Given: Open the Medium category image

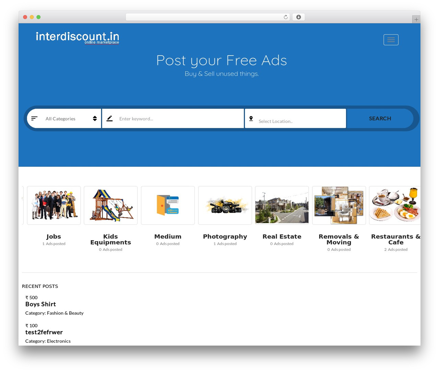Looking at the screenshot, I should [x=168, y=206].
